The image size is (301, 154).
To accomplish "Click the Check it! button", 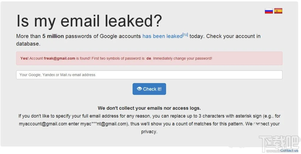I will (x=149, y=89).
